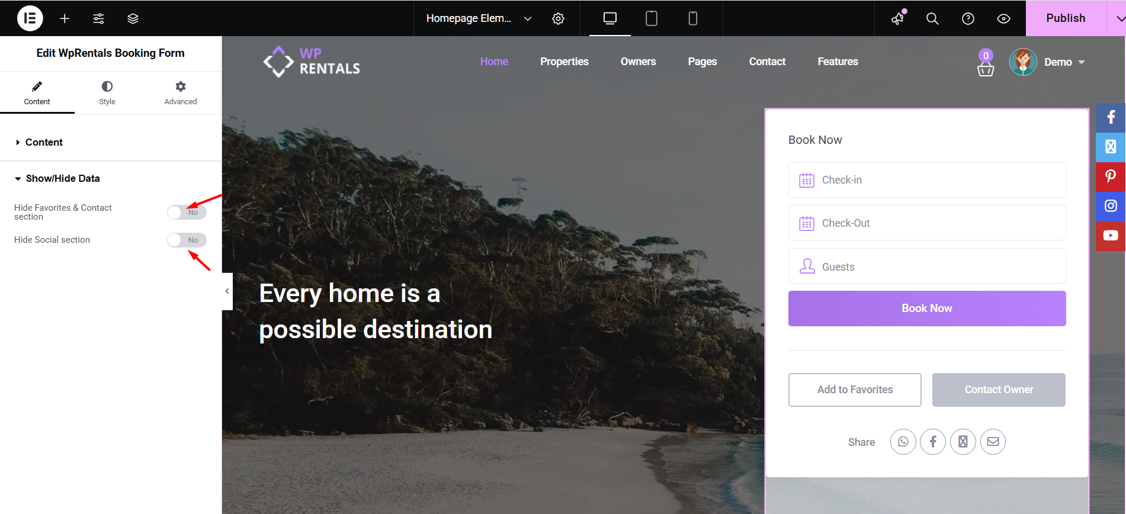Switch to mobile responsive view
The width and height of the screenshot is (1126, 514).
[x=692, y=18]
